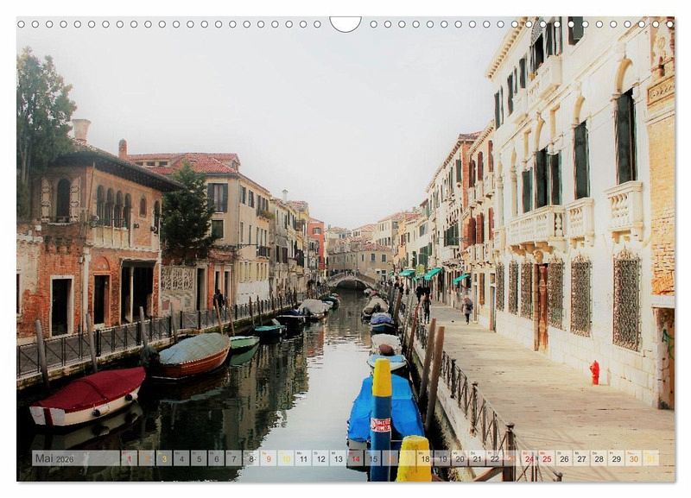Select date 4 in calendar strip
This screenshot has height=498, width=691.
coord(181,458)
